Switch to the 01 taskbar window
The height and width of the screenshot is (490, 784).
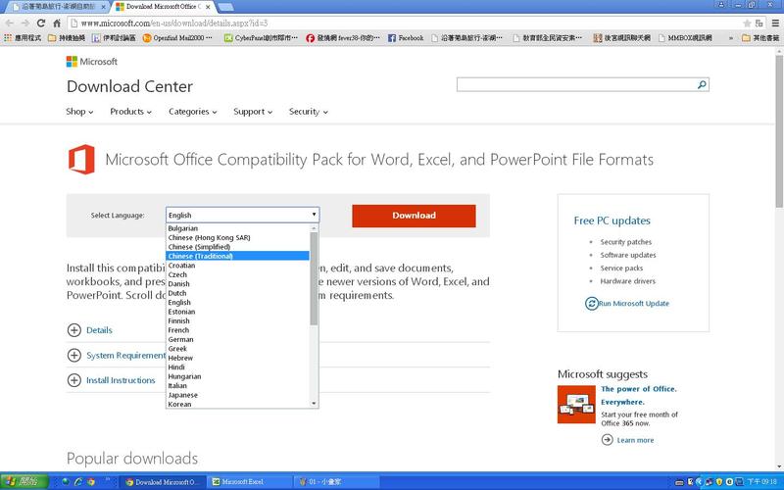(335, 482)
